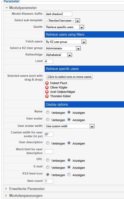Set User avatar to Verbergen
The height and width of the screenshot is (199, 124).
point(48,120)
